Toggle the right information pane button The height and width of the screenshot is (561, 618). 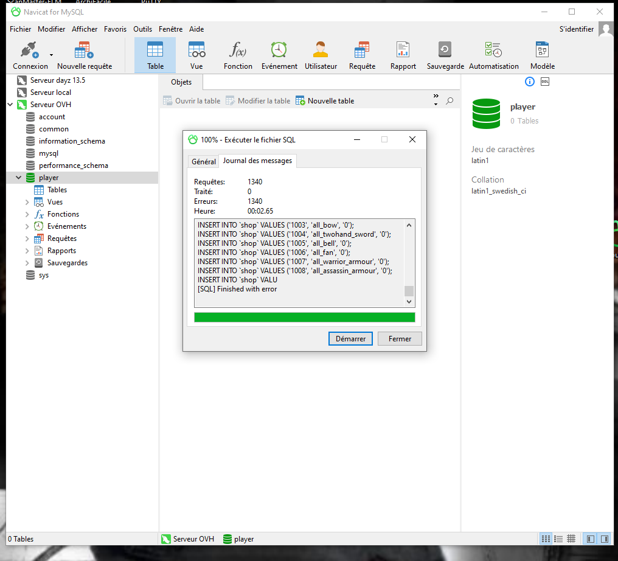point(604,538)
